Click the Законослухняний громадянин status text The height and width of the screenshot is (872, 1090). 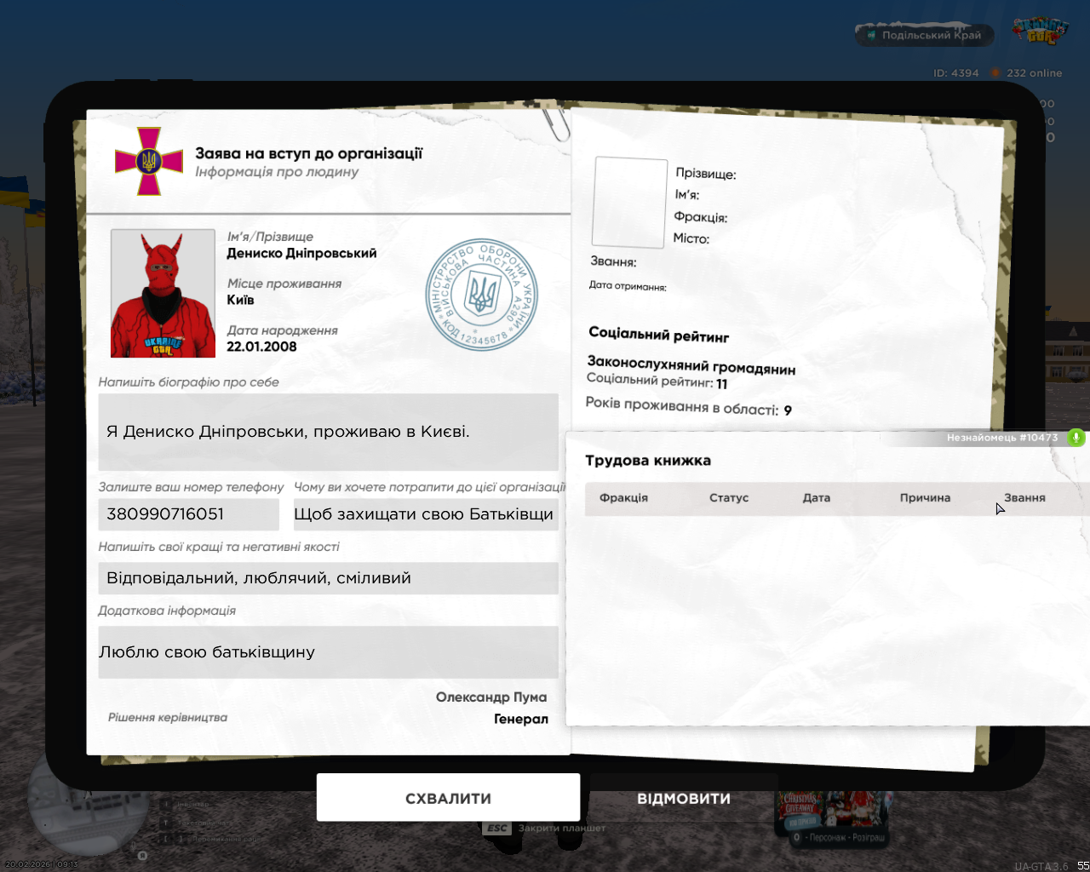pyautogui.click(x=691, y=364)
